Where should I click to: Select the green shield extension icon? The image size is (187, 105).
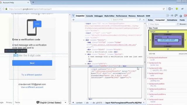177,9
